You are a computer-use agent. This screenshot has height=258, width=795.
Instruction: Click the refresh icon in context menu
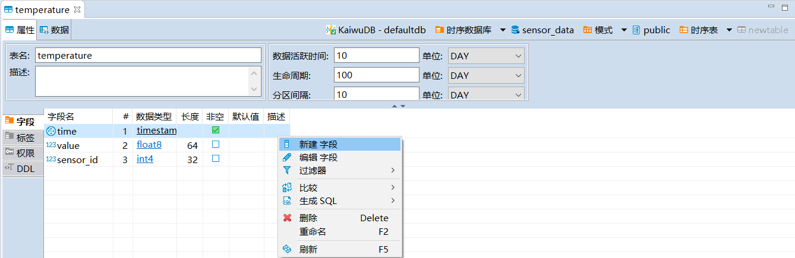click(287, 250)
